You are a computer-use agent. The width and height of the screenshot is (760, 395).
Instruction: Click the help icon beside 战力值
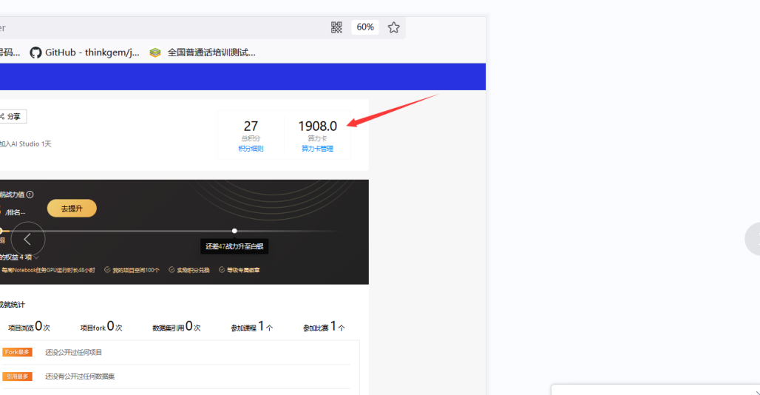[30, 195]
